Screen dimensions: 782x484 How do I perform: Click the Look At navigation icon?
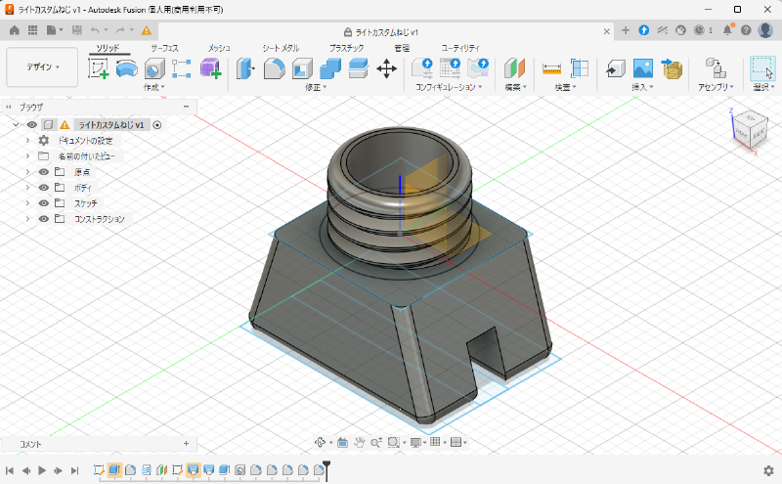coord(343,442)
